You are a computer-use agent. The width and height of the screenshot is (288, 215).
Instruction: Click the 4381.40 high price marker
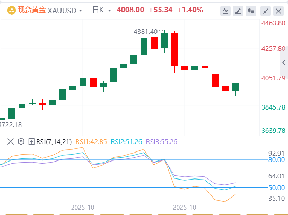[145, 32]
